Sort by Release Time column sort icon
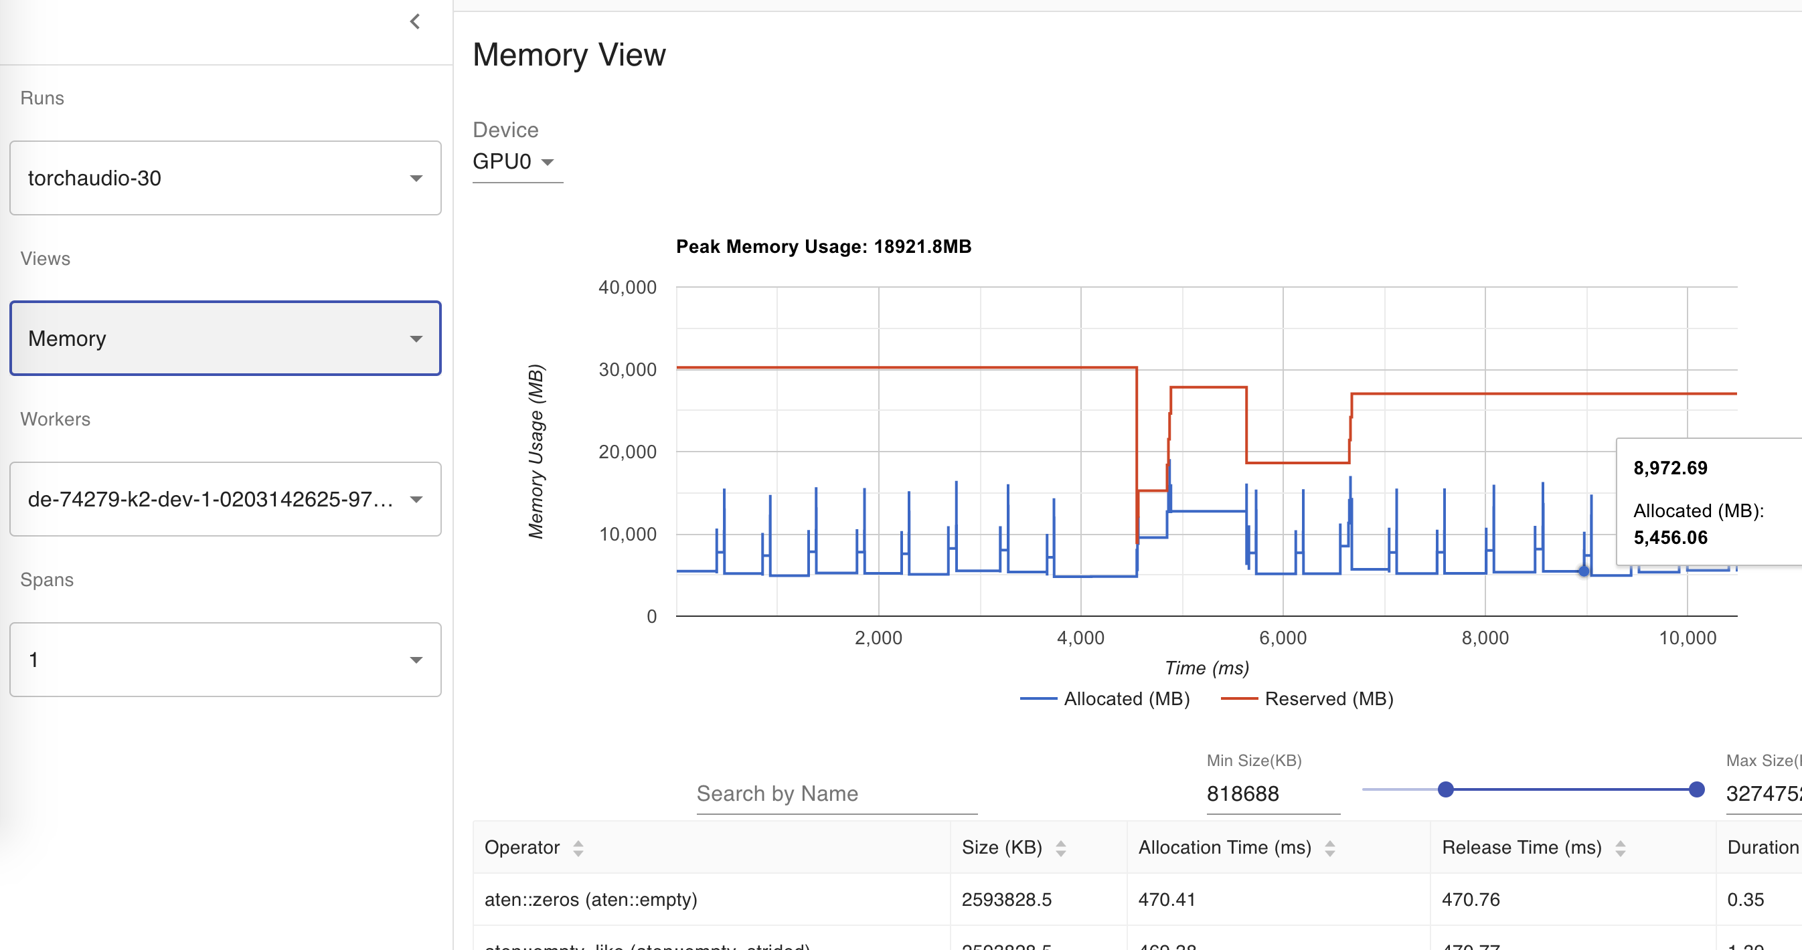1802x950 pixels. click(x=1620, y=848)
